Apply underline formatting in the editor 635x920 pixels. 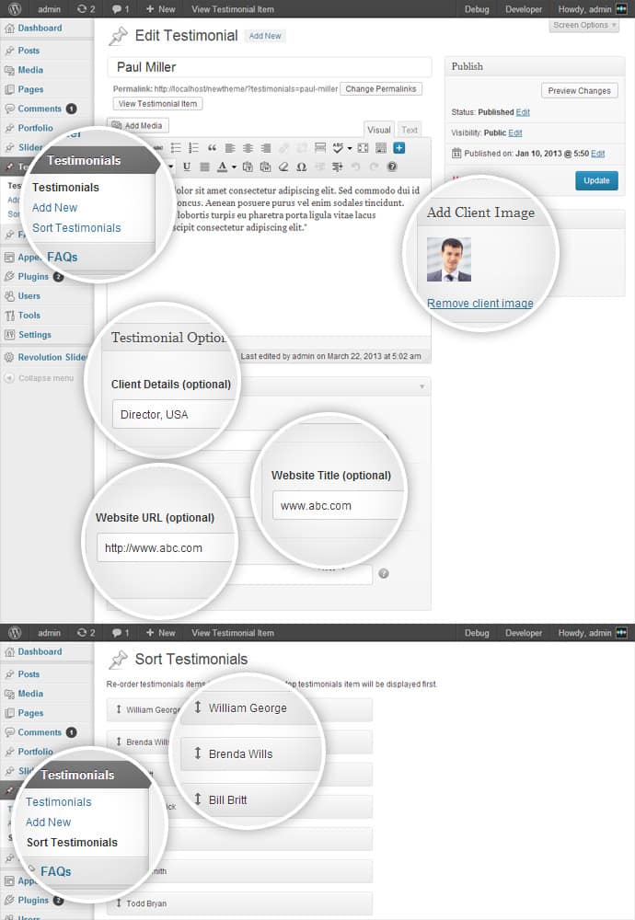tap(186, 167)
